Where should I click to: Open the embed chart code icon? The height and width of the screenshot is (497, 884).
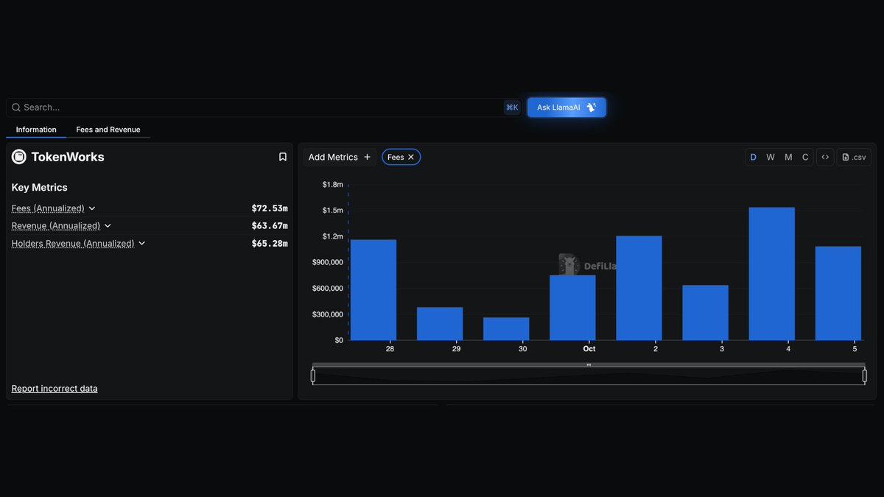tap(826, 157)
